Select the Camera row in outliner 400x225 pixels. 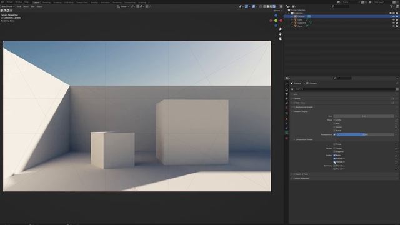click(x=341, y=16)
